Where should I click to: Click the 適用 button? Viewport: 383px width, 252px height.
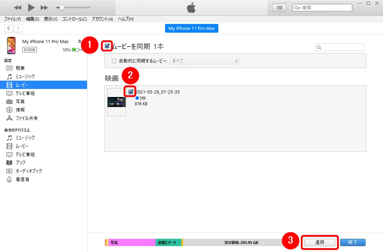[x=320, y=242]
